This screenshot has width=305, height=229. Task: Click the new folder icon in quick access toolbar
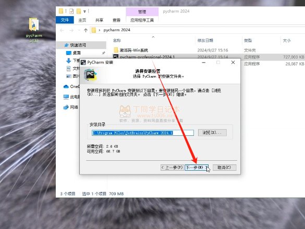click(79, 11)
